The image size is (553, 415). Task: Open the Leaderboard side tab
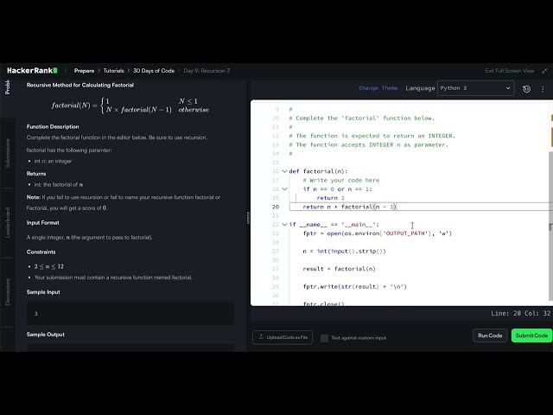(x=8, y=222)
